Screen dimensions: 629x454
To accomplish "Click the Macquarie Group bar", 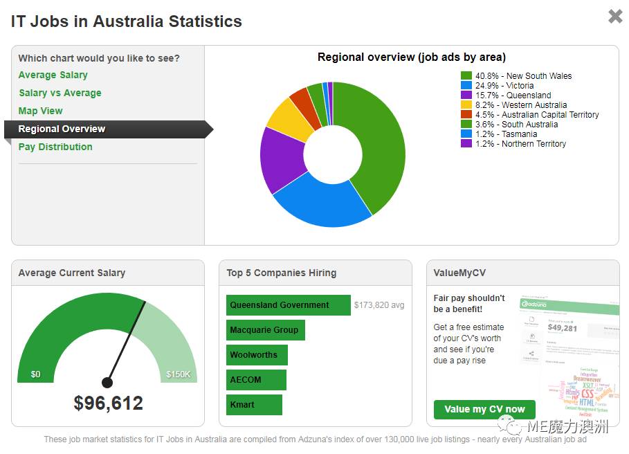I will coord(265,330).
